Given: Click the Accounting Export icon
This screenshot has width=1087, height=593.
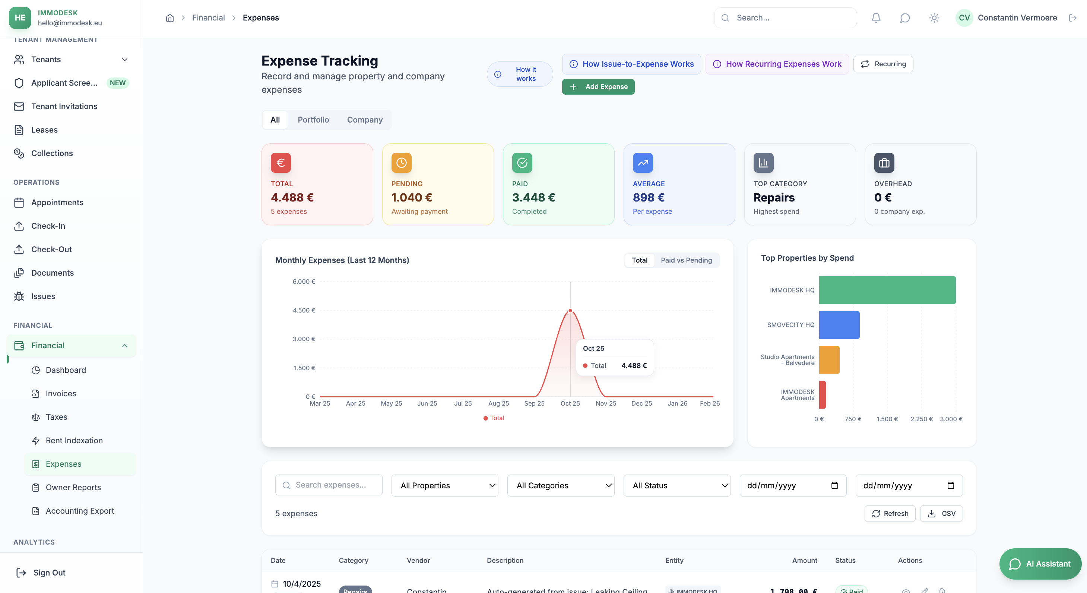Looking at the screenshot, I should pyautogui.click(x=36, y=511).
